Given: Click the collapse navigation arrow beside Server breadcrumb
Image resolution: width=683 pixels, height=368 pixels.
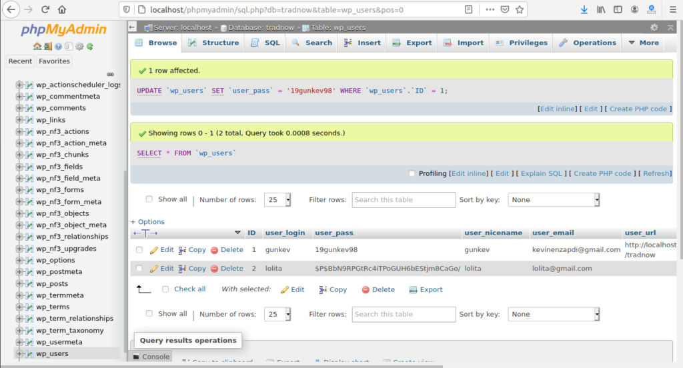Looking at the screenshot, I should tap(132, 27).
